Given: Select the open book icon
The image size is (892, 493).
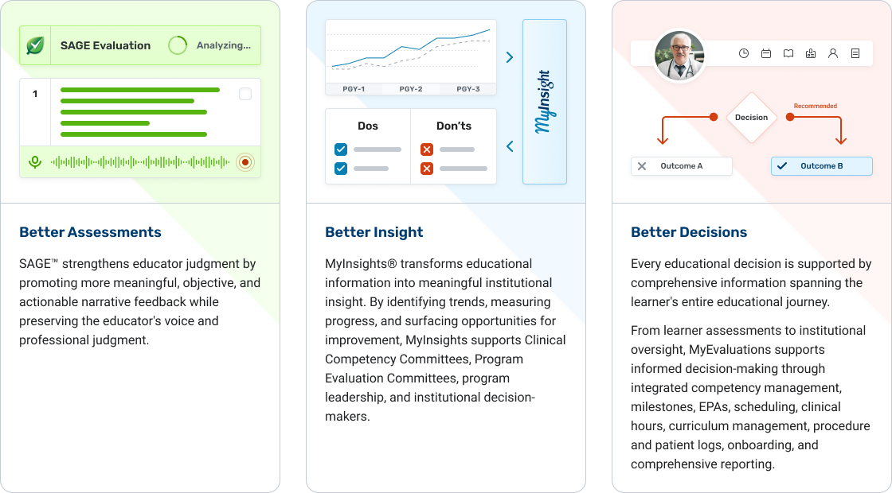Looking at the screenshot, I should [x=788, y=53].
